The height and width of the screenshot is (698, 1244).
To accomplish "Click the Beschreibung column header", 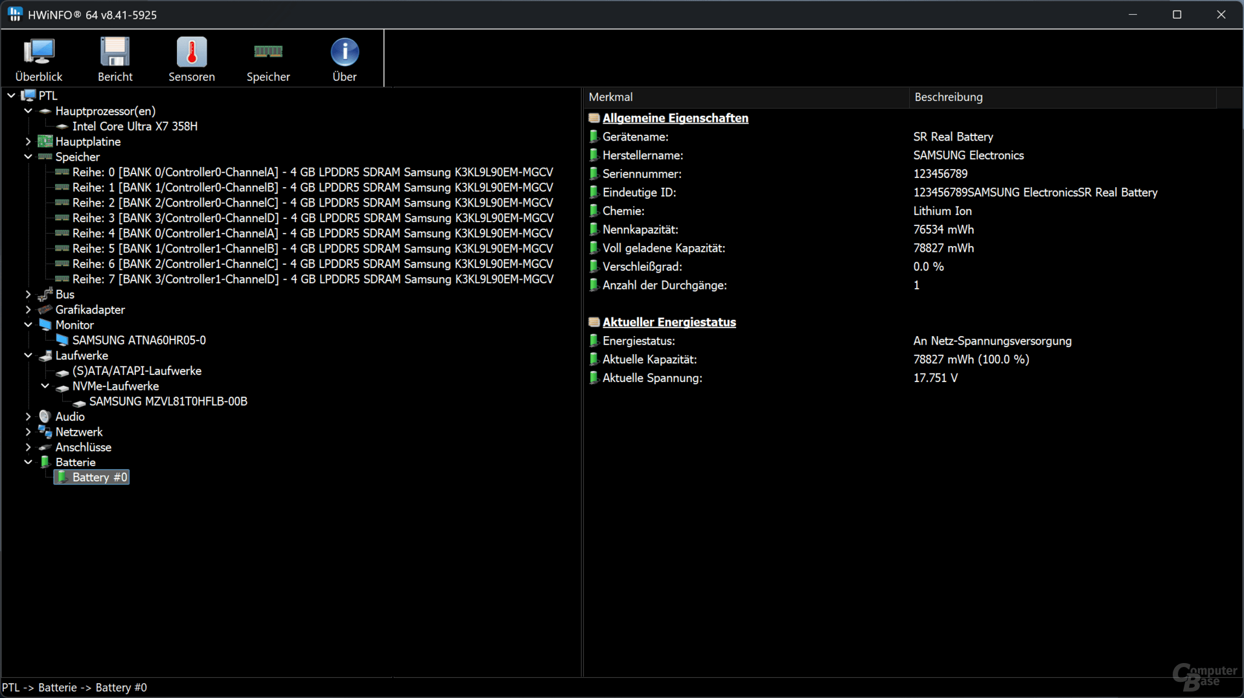I will pos(1063,97).
